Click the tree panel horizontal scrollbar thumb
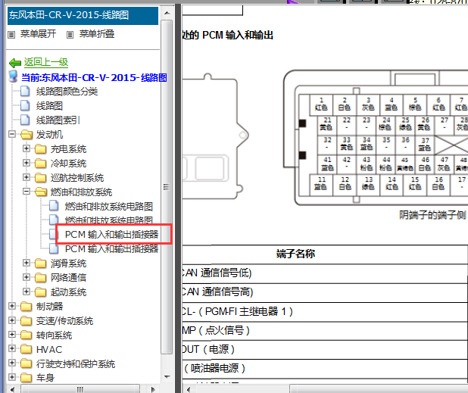 80,389
